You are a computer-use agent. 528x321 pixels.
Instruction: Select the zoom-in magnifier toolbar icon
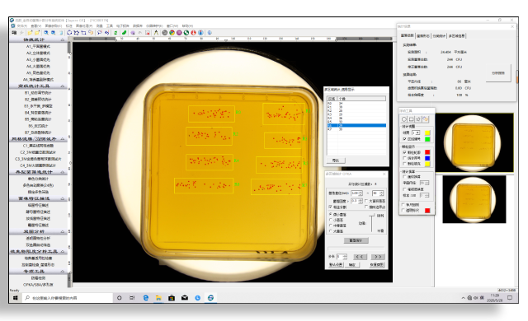(x=46, y=33)
